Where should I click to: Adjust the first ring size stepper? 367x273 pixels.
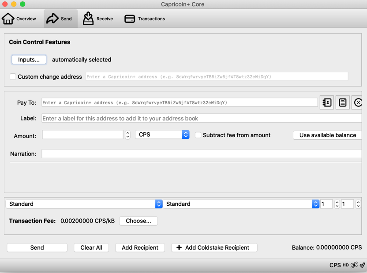[337, 204]
